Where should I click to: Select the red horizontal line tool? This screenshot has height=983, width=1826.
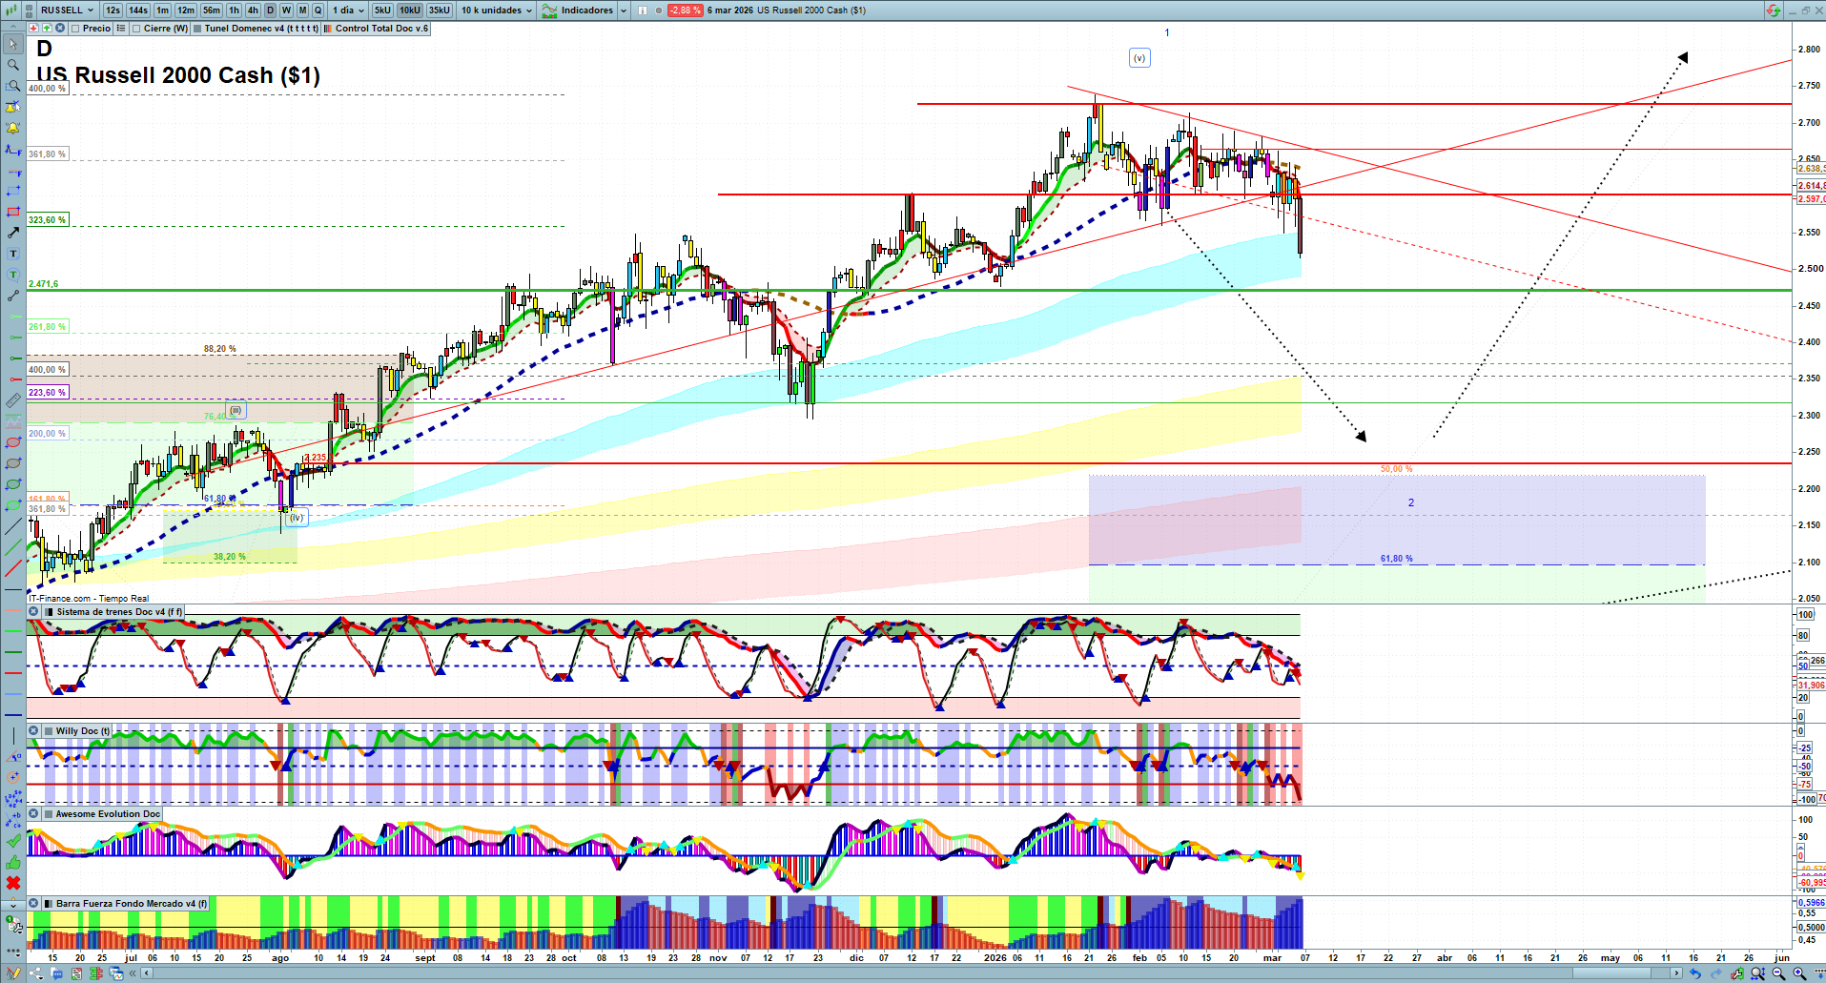[13, 673]
